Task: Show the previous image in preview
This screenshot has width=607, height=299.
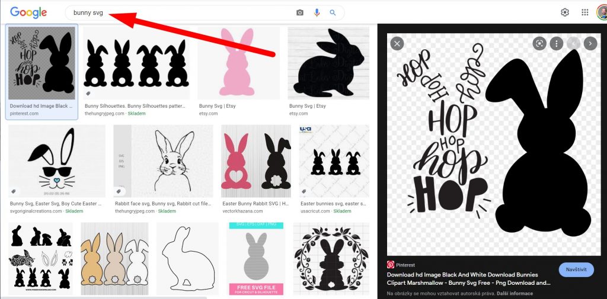Action: pos(573,43)
